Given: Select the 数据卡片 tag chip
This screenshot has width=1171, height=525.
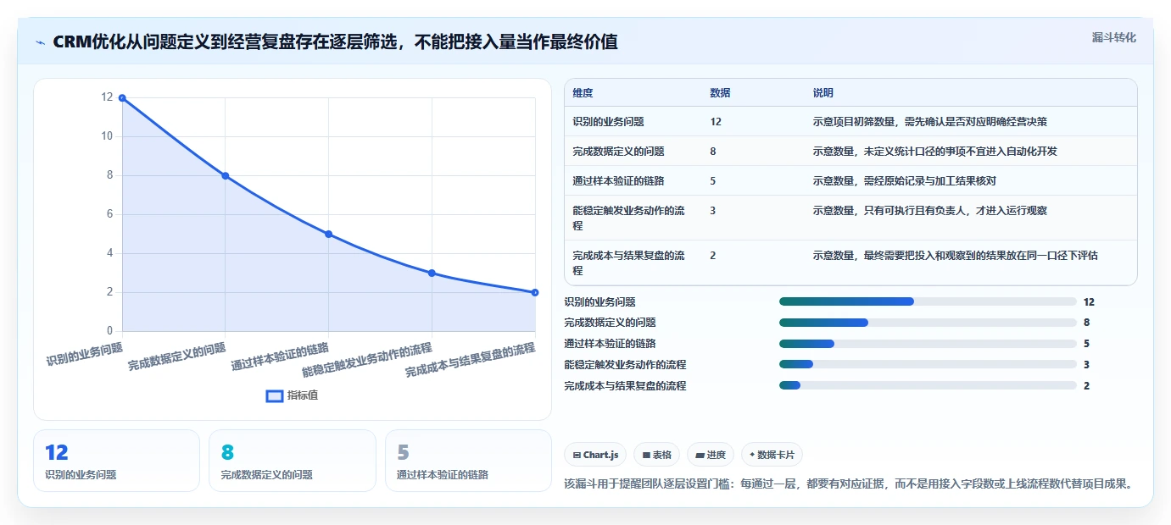Looking at the screenshot, I should (x=772, y=455).
